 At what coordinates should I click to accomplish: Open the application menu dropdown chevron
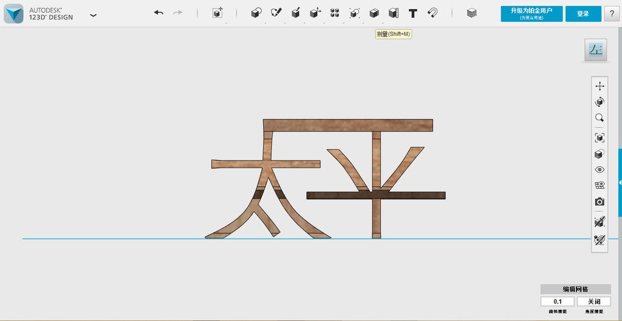click(93, 15)
